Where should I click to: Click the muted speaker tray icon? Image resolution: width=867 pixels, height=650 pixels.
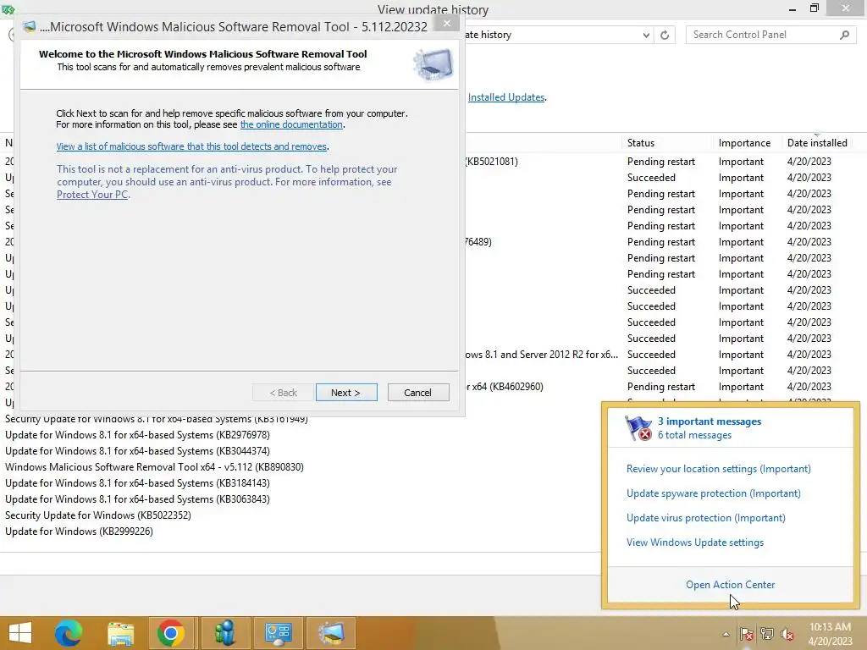tap(787, 634)
